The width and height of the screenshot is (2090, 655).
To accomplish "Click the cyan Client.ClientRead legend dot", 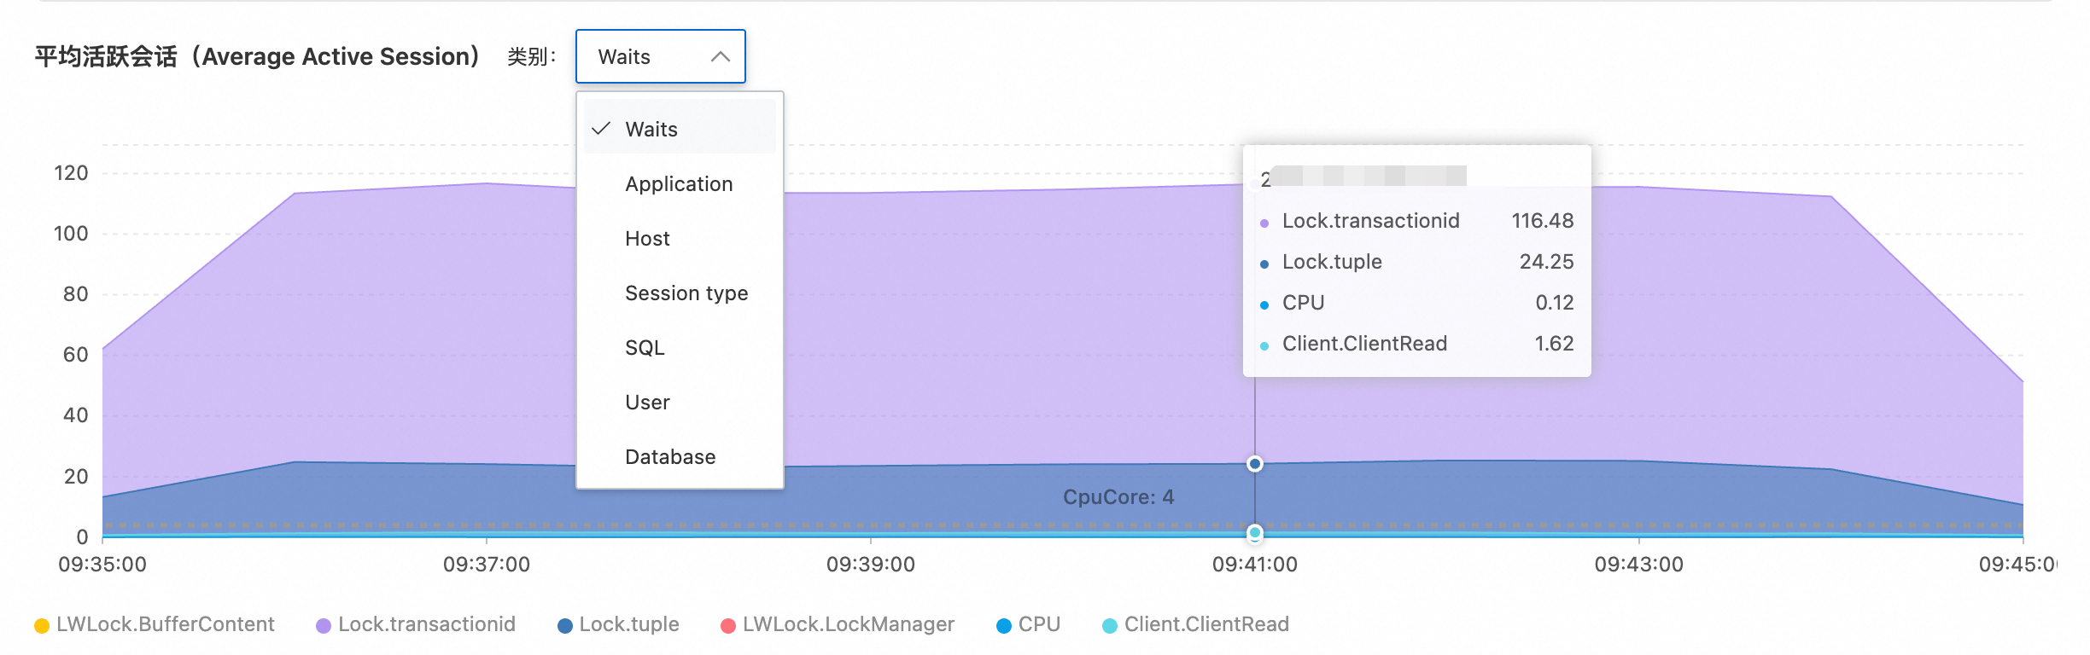I will click(1110, 626).
